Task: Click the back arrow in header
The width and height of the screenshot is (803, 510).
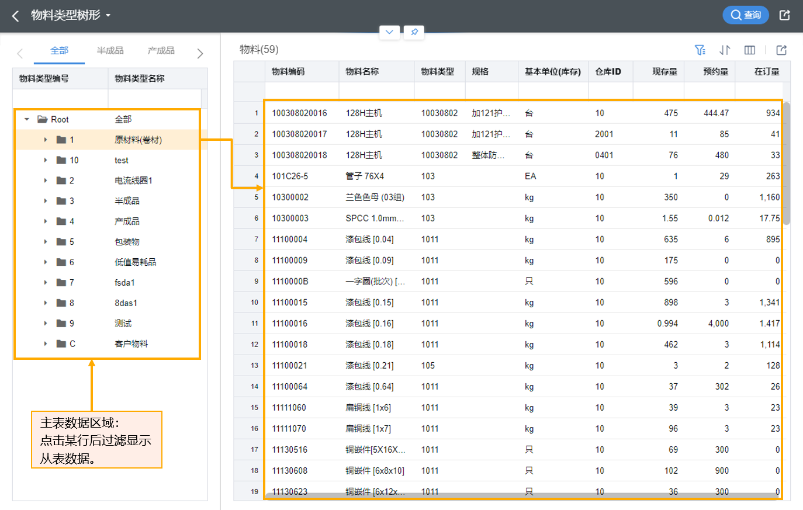Action: [16, 16]
